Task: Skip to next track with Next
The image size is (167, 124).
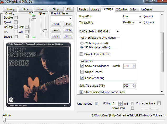Action: [68, 36]
